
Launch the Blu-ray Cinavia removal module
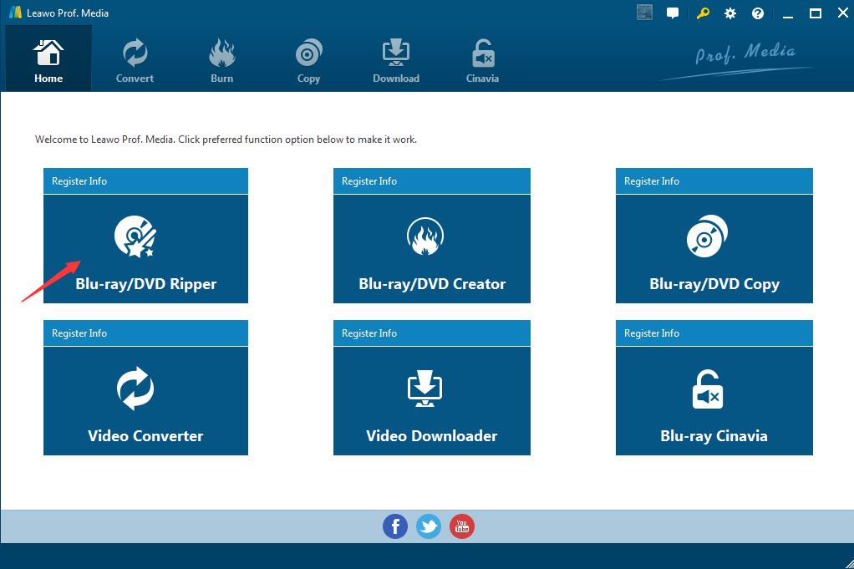[x=714, y=401]
